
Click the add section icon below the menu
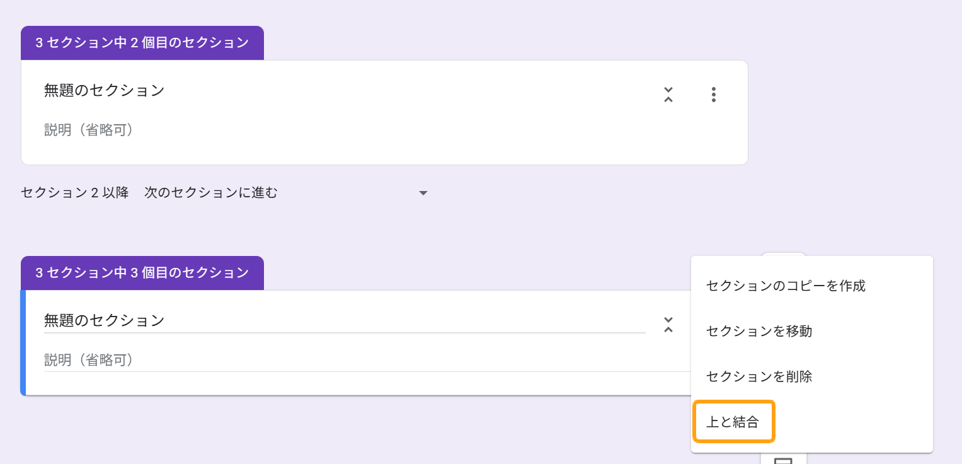[783, 460]
